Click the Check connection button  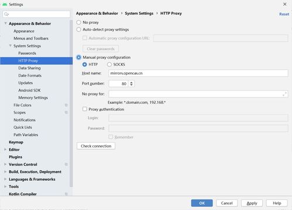click(x=96, y=146)
